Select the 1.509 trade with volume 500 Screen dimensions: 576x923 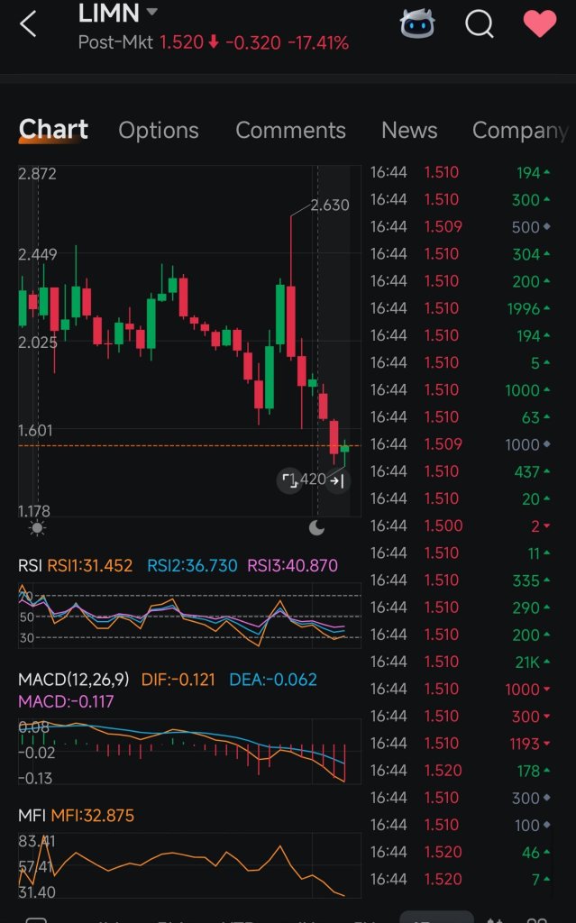click(460, 226)
